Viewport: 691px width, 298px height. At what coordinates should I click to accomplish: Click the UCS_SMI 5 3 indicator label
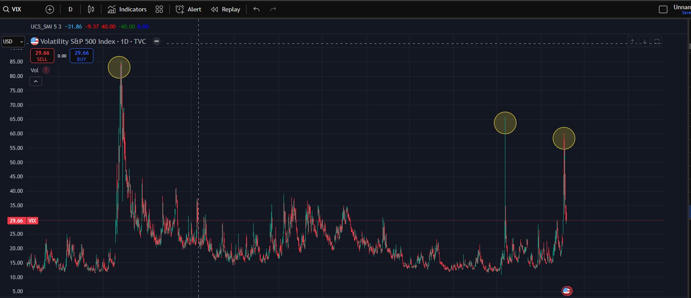46,27
